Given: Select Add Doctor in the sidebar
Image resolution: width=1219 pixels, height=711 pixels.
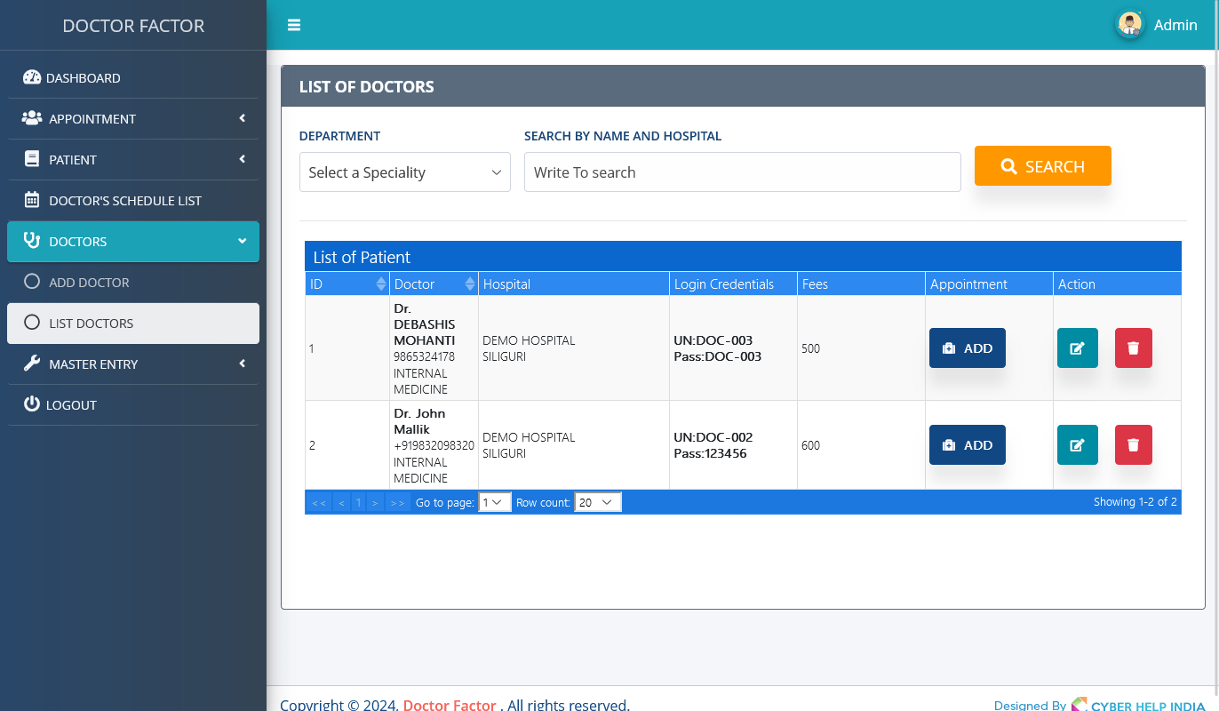Looking at the screenshot, I should click(89, 283).
